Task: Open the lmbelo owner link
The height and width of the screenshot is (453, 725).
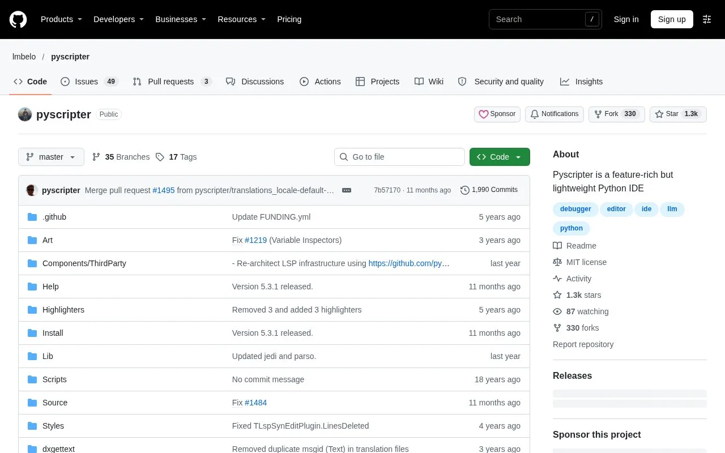Action: click(24, 57)
